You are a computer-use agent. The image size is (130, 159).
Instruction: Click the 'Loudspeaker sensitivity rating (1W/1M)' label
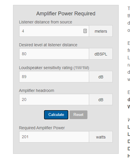54,68
